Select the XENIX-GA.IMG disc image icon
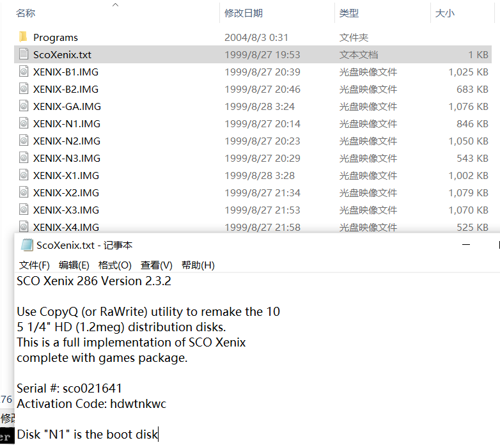The image size is (500, 445). [24, 106]
